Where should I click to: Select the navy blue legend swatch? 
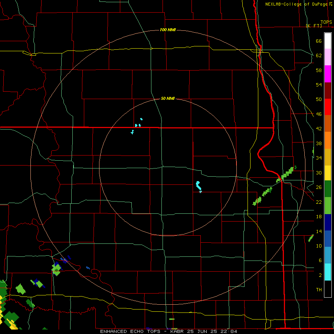pyautogui.click(x=328, y=222)
